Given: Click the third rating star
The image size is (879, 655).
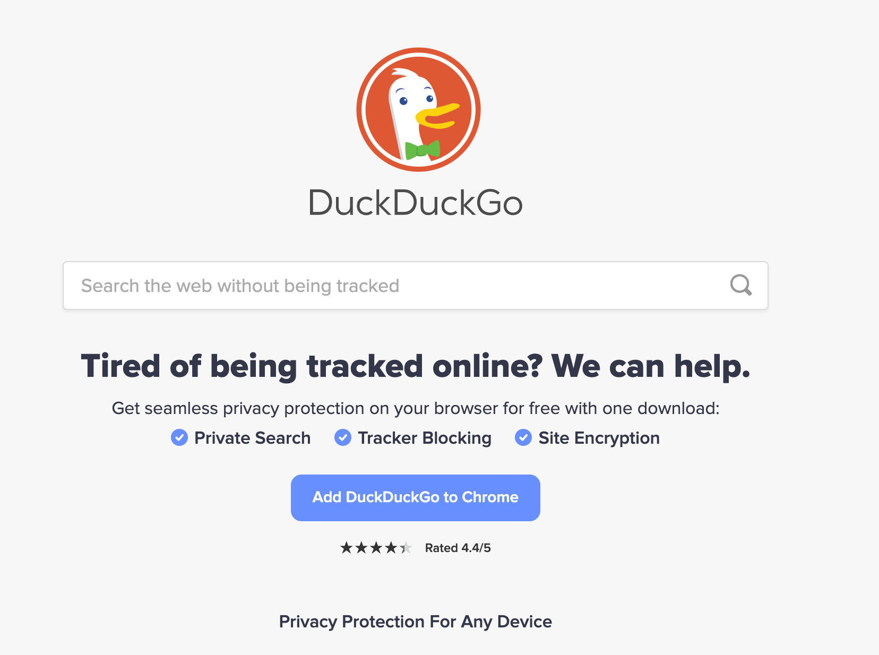Looking at the screenshot, I should [376, 547].
